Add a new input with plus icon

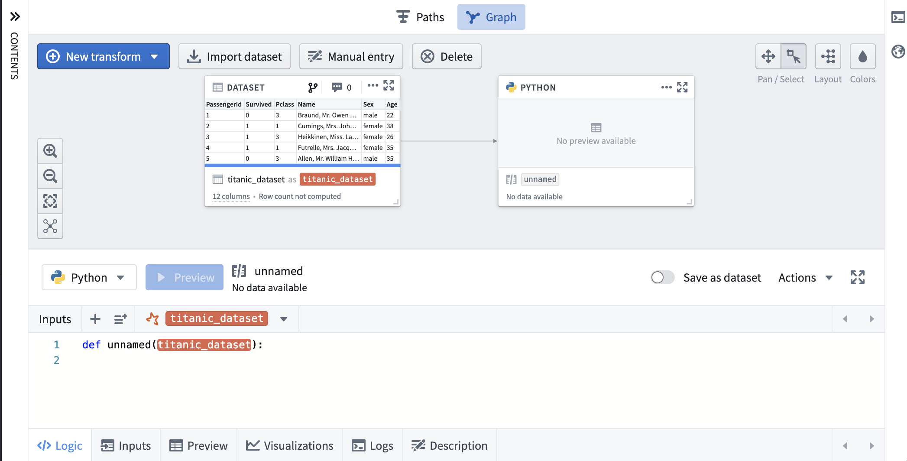pos(95,319)
